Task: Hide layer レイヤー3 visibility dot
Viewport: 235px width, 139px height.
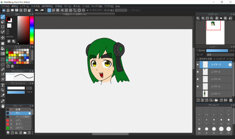Action: pos(197,72)
